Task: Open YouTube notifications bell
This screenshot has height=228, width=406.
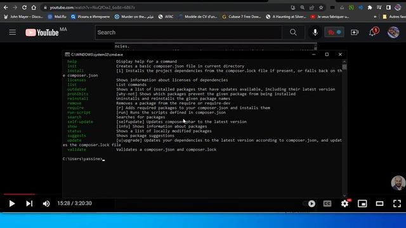Action: pyautogui.click(x=373, y=32)
